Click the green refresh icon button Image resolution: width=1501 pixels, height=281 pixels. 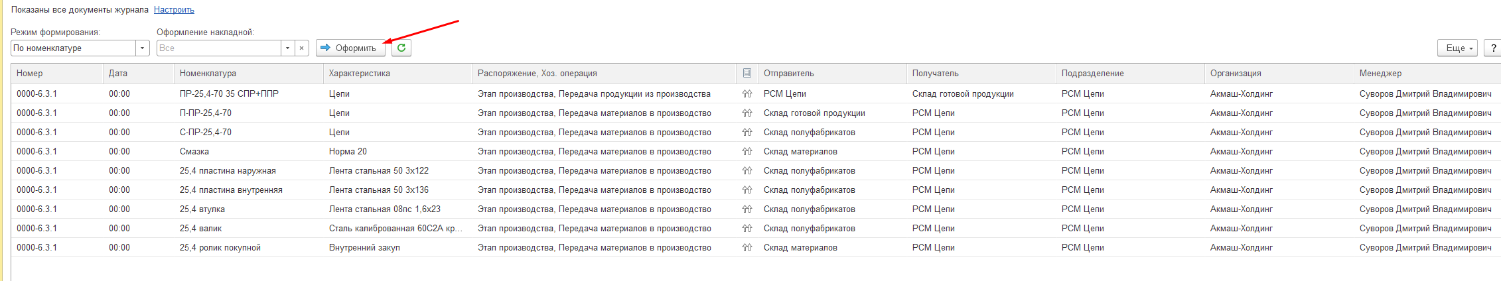[x=401, y=48]
